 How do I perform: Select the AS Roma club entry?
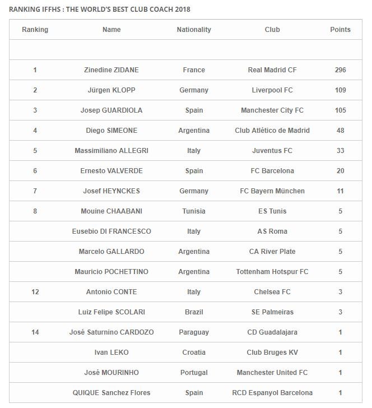(x=272, y=231)
